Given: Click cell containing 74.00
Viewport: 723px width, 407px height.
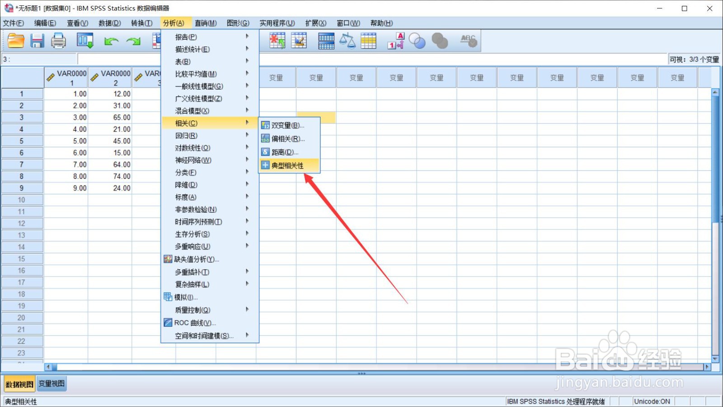Looking at the screenshot, I should (110, 176).
